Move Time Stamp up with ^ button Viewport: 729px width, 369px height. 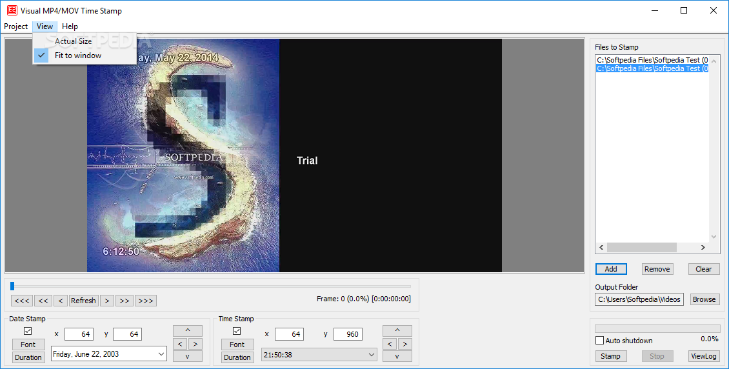[x=397, y=330]
